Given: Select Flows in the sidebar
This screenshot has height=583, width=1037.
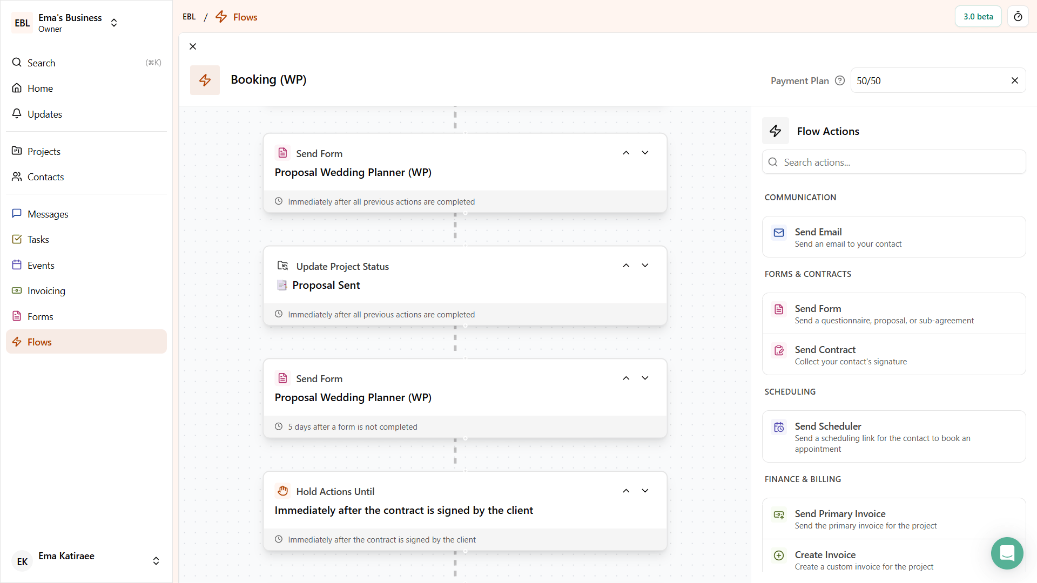Looking at the screenshot, I should click(41, 342).
